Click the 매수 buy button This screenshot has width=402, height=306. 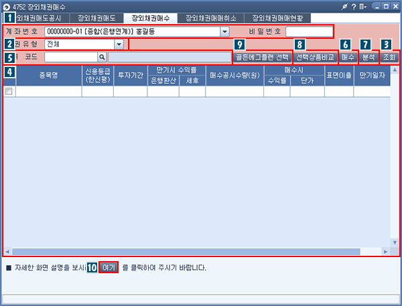pos(348,57)
